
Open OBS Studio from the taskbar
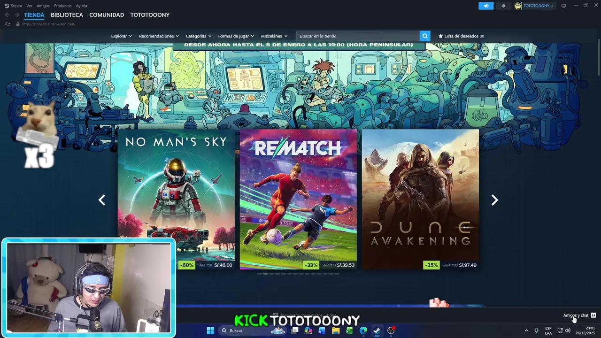coord(391,330)
